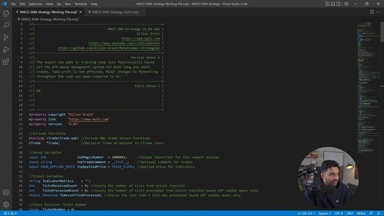Toggle secondary side bar layout icon
Image resolution: width=384 pixels, height=216 pixels.
tap(338, 4)
